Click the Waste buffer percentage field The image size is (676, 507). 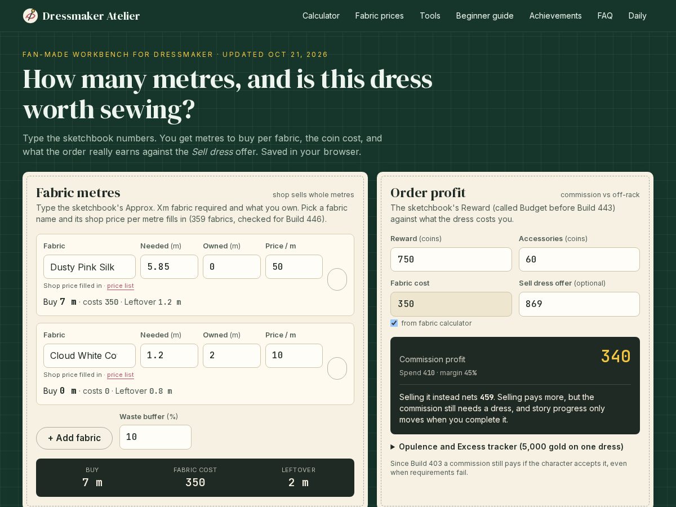coord(155,437)
